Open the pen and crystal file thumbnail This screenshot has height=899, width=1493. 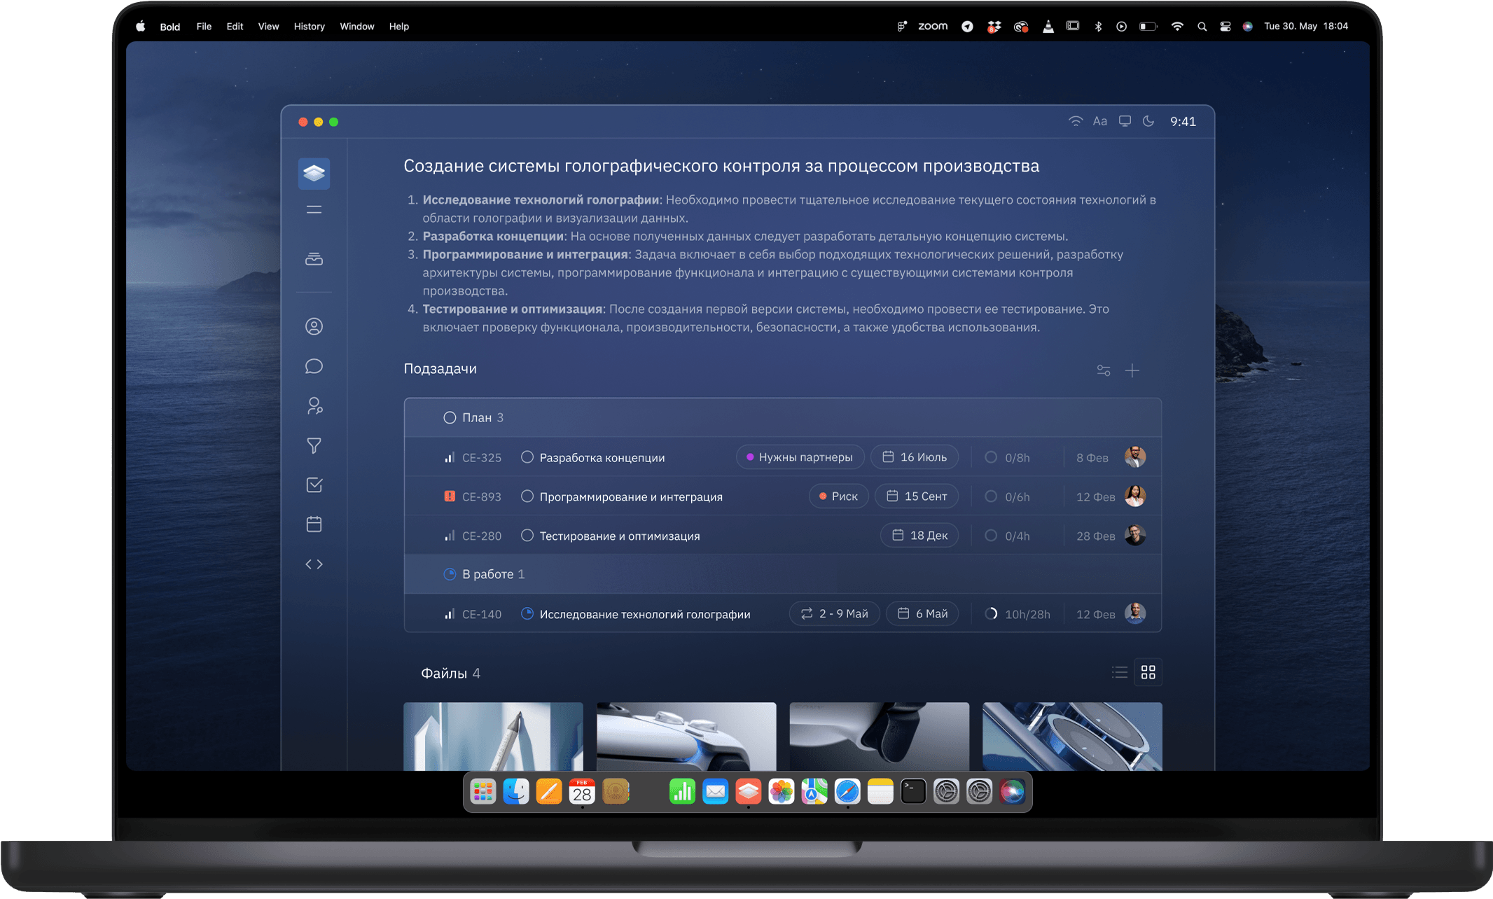[494, 737]
